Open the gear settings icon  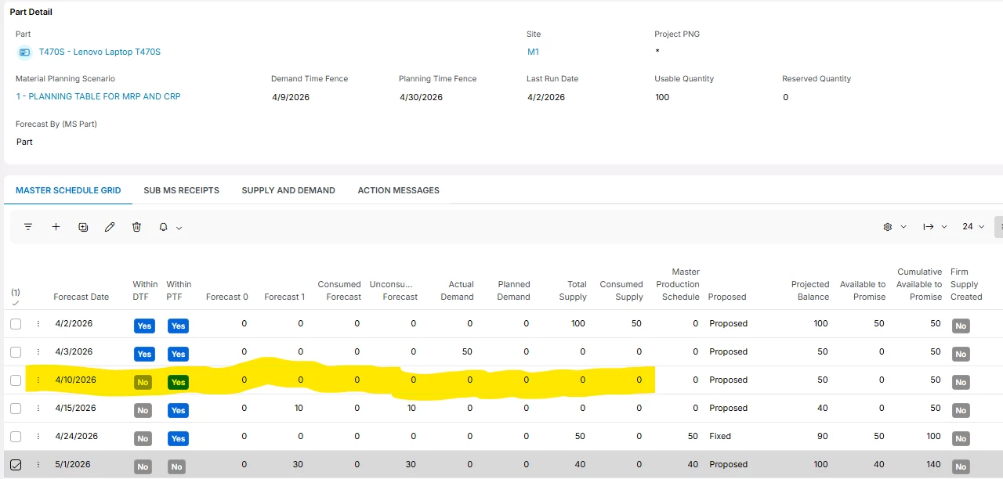pos(888,227)
